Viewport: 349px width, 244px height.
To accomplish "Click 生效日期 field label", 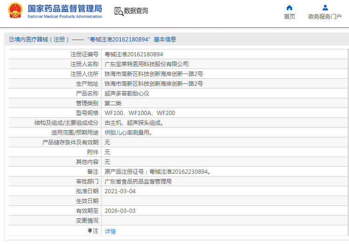I will coord(87,201).
